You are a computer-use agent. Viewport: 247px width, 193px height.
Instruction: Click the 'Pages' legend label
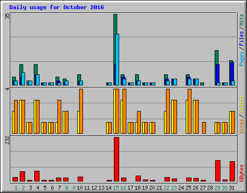point(241,59)
